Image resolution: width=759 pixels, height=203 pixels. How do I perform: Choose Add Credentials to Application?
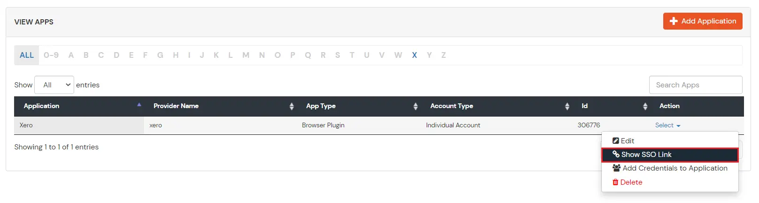coord(670,168)
